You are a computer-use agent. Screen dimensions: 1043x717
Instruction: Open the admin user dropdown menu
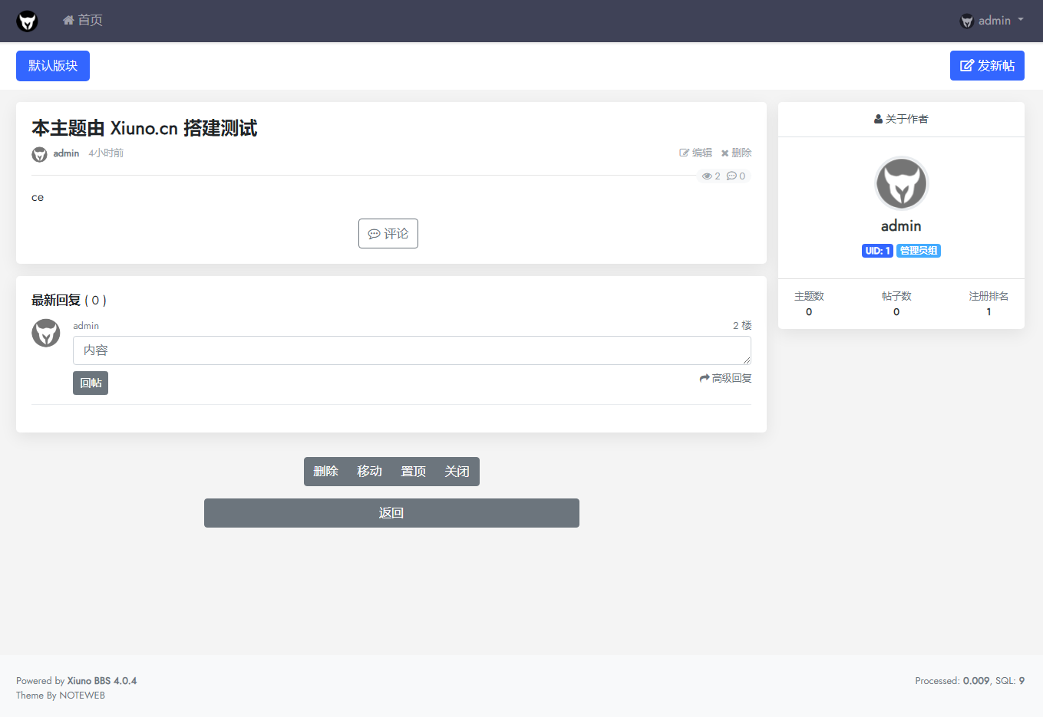pos(992,21)
